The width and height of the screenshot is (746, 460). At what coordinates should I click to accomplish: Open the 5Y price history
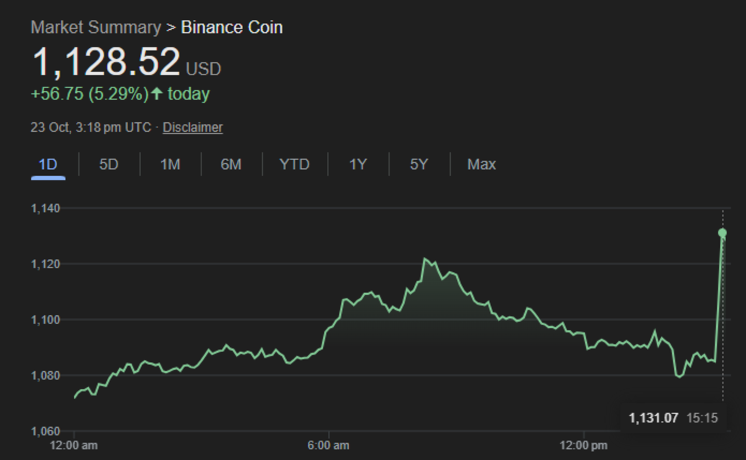click(x=417, y=164)
